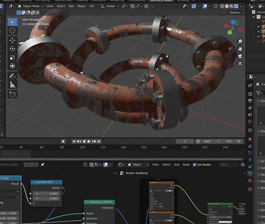Switch to rendered viewport shading
265x224 pixels.
click(236, 6)
